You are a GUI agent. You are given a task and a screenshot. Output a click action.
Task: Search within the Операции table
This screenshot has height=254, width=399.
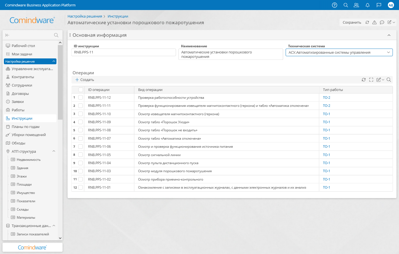pos(389,80)
